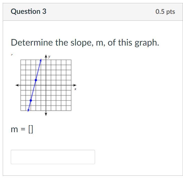
Task: Click the origin where the axes cross
Action: (x=46, y=85)
